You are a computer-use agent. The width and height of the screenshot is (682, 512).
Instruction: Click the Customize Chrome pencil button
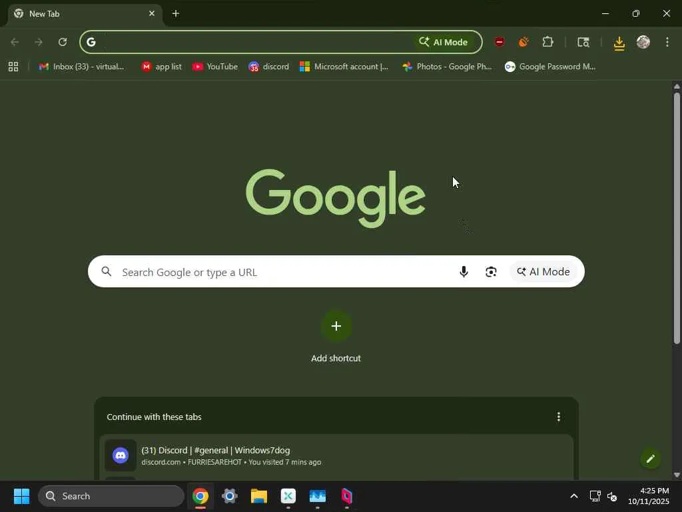(650, 459)
